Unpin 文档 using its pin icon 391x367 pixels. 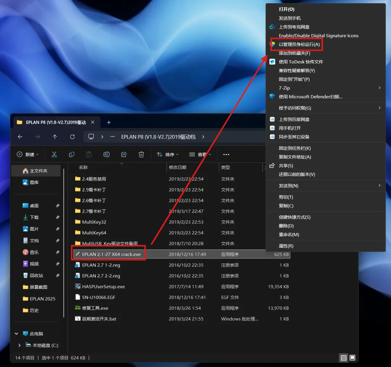coord(58,240)
